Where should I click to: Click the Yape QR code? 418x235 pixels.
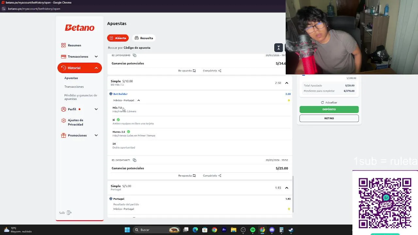(x=385, y=203)
